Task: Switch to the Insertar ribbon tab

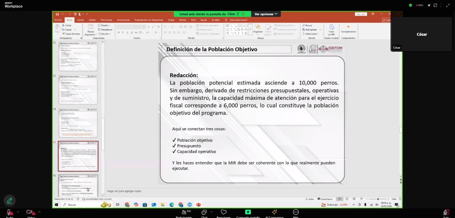Action: tap(81, 20)
